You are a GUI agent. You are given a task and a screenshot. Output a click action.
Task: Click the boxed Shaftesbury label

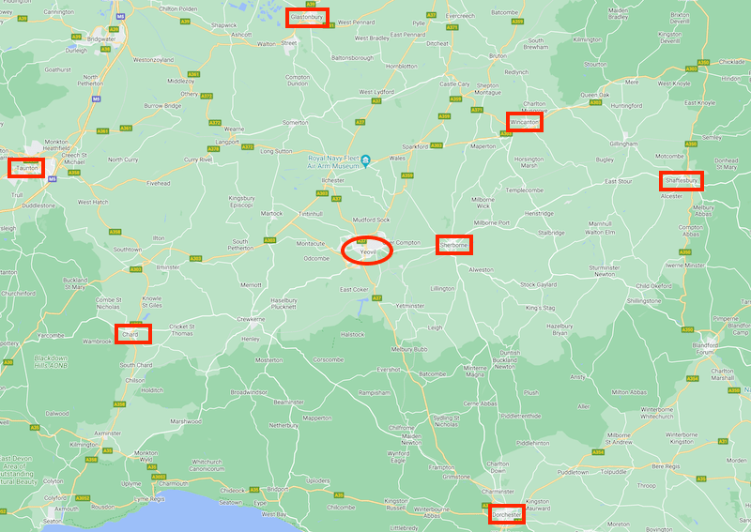pos(682,180)
